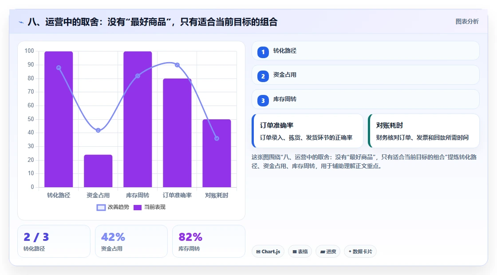The width and height of the screenshot is (497, 275).
Task: Click the 订单准确率 x-axis label
Action: (x=177, y=196)
